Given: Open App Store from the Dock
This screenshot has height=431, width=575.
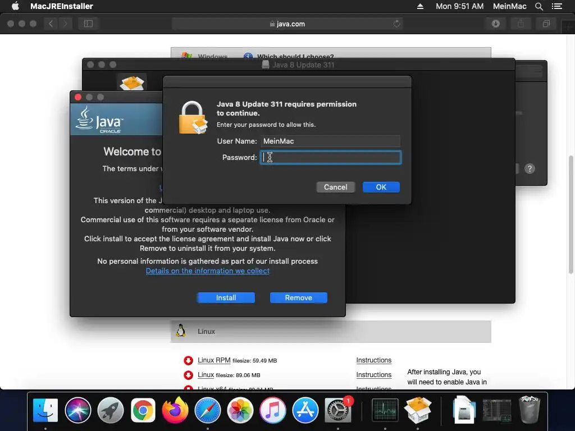Looking at the screenshot, I should [305, 410].
